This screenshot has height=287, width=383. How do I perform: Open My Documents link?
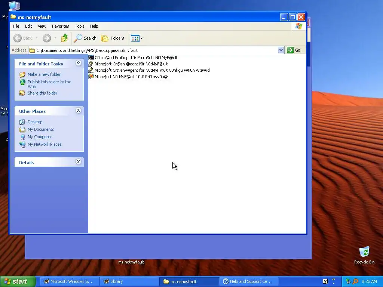(x=41, y=129)
